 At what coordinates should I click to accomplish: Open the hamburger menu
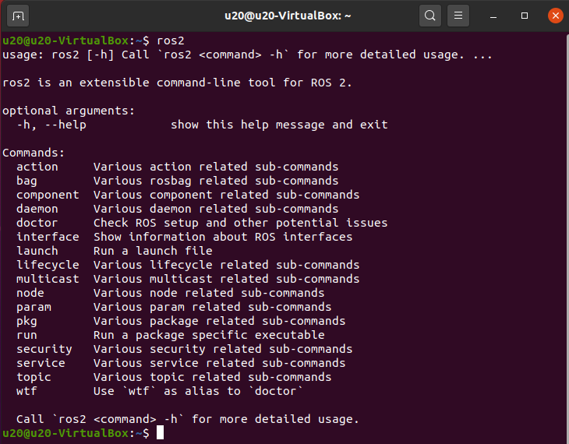tap(458, 16)
